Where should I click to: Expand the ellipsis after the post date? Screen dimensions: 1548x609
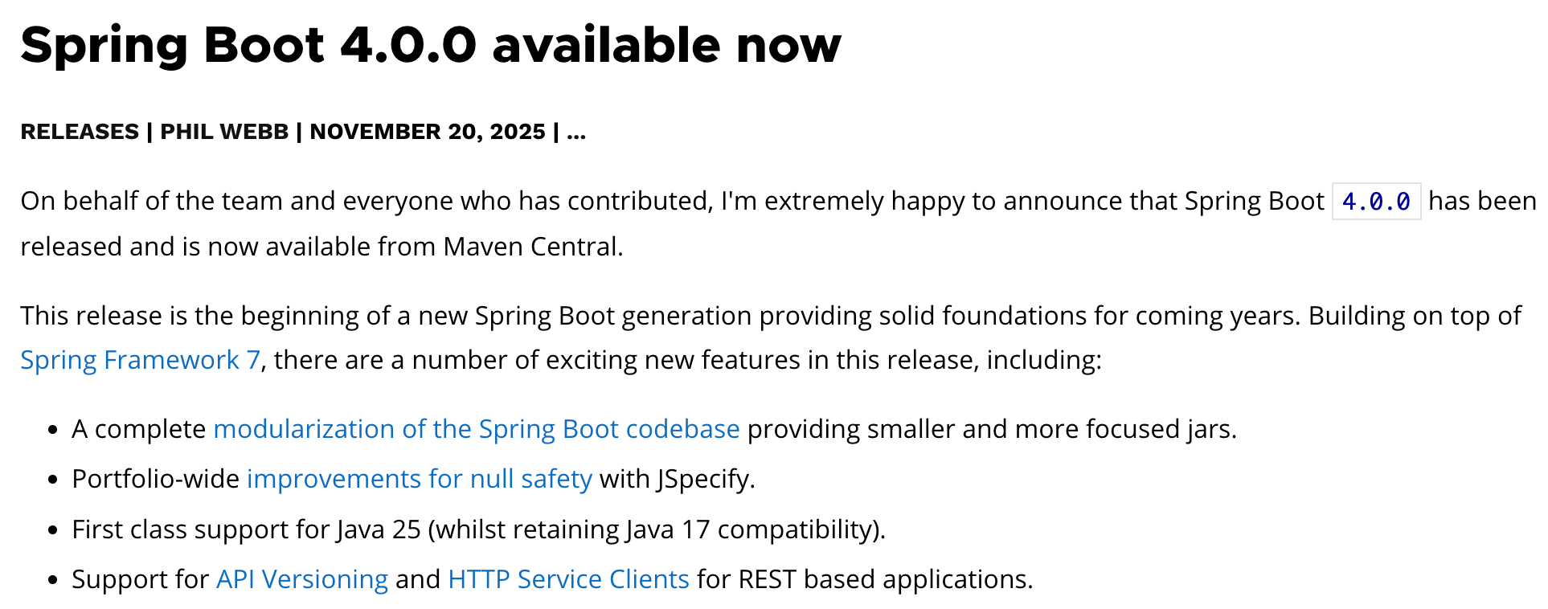pos(576,132)
